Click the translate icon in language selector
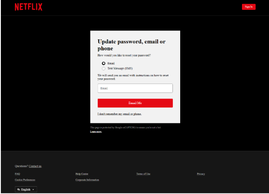This screenshot has height=194, width=269. coord(18,189)
